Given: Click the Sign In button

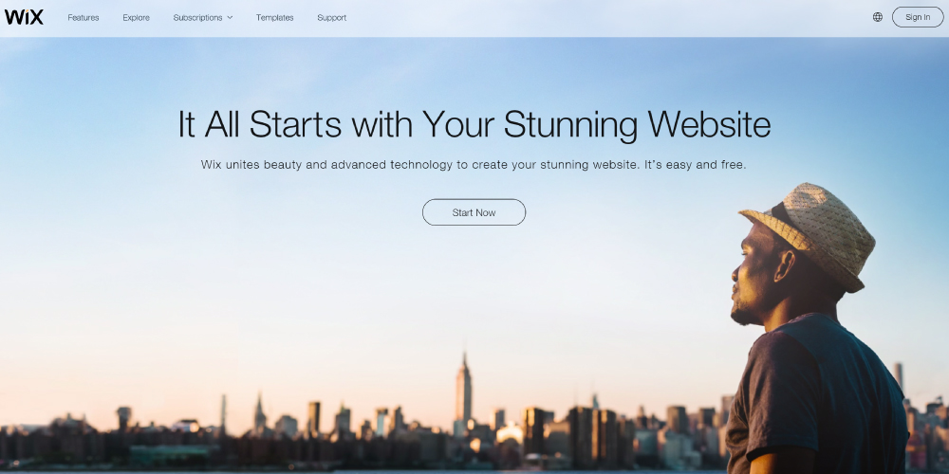Looking at the screenshot, I should 918,17.
